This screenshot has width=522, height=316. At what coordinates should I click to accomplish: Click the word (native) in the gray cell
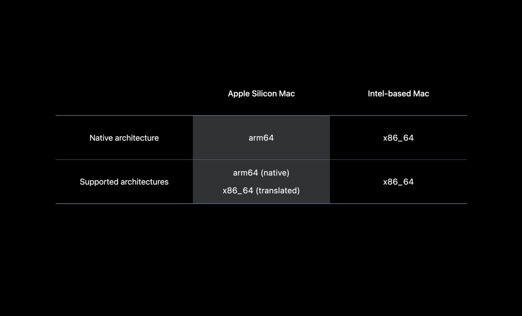(275, 173)
